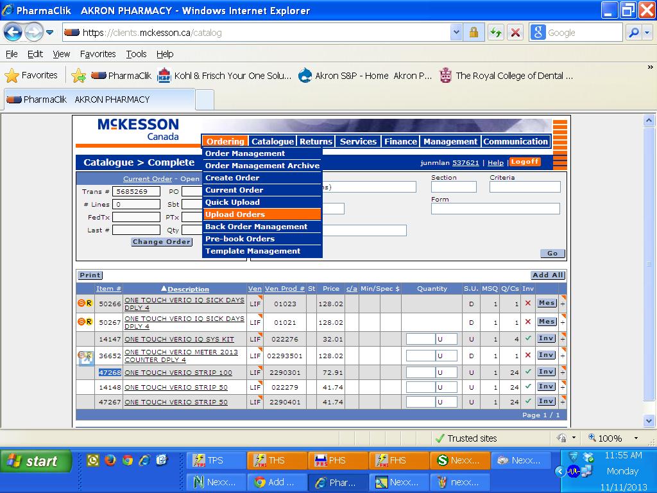Click the Google search magnifier icon
The height and width of the screenshot is (493, 657).
[x=634, y=32]
